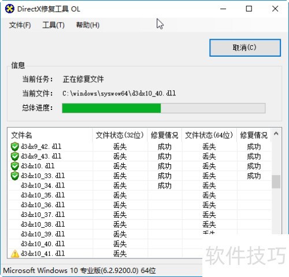Click the first 修复情况 column header
The height and width of the screenshot is (277, 289).
tap(164, 135)
